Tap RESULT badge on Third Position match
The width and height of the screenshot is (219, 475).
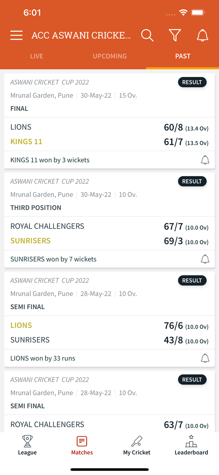(192, 181)
